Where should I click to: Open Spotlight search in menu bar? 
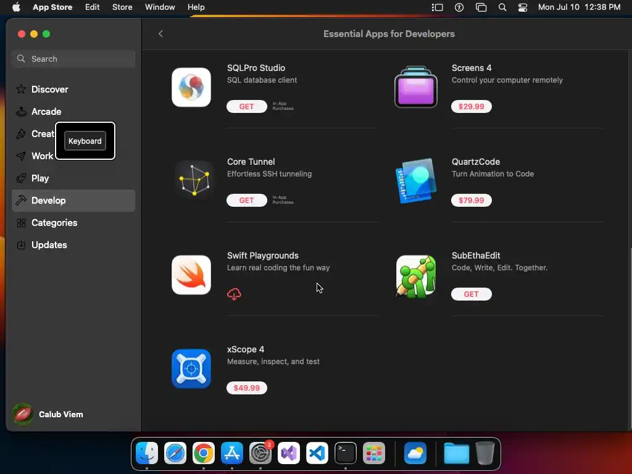[x=502, y=7]
